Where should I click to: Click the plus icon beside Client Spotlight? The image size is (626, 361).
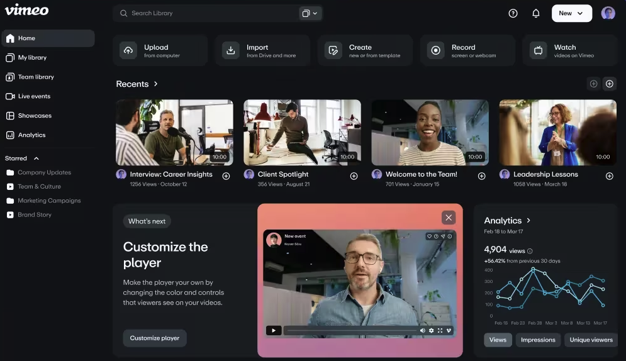pos(354,176)
